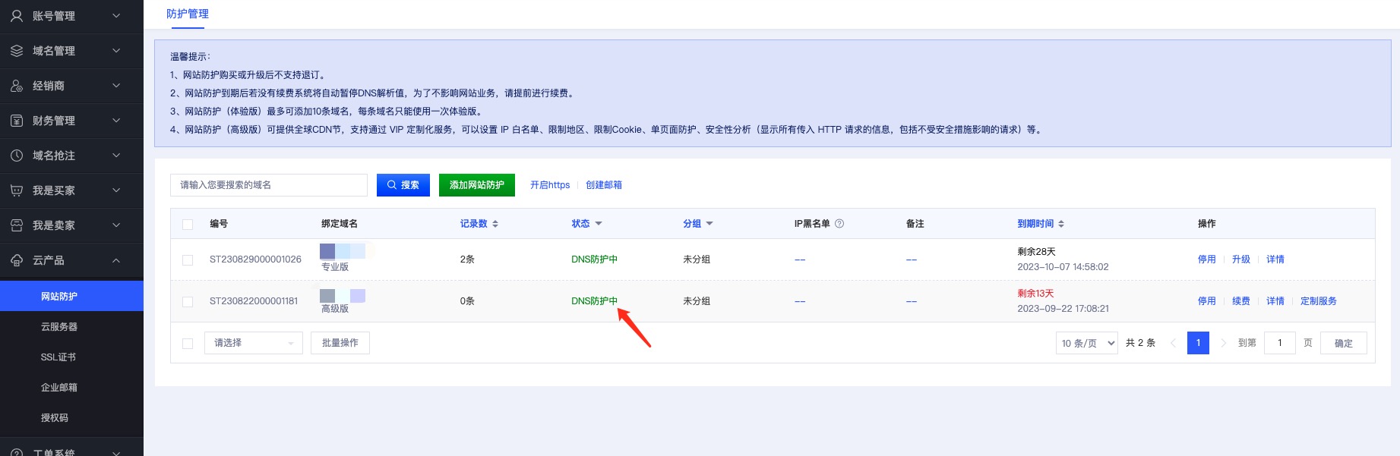
Task: Click 续费 for the 高级版 row
Action: (x=1241, y=301)
